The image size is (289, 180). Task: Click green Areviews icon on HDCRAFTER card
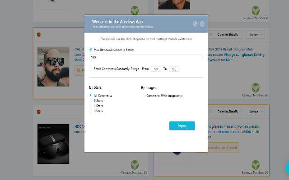coord(135,165)
